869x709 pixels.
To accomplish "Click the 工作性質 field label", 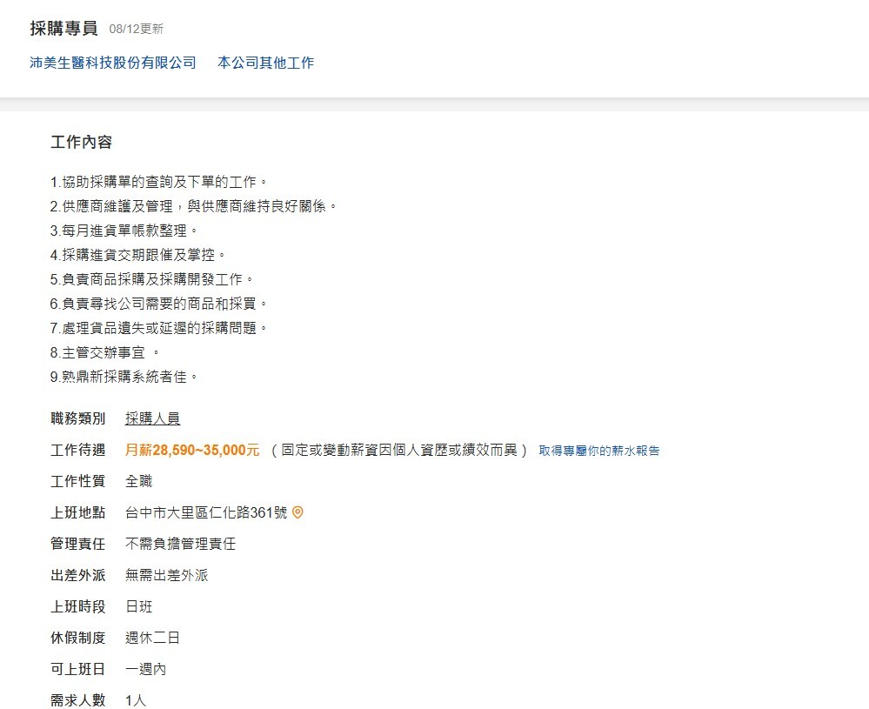I will point(78,481).
